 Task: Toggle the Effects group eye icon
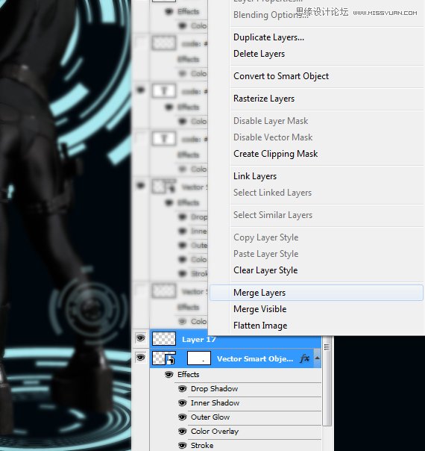tap(169, 375)
